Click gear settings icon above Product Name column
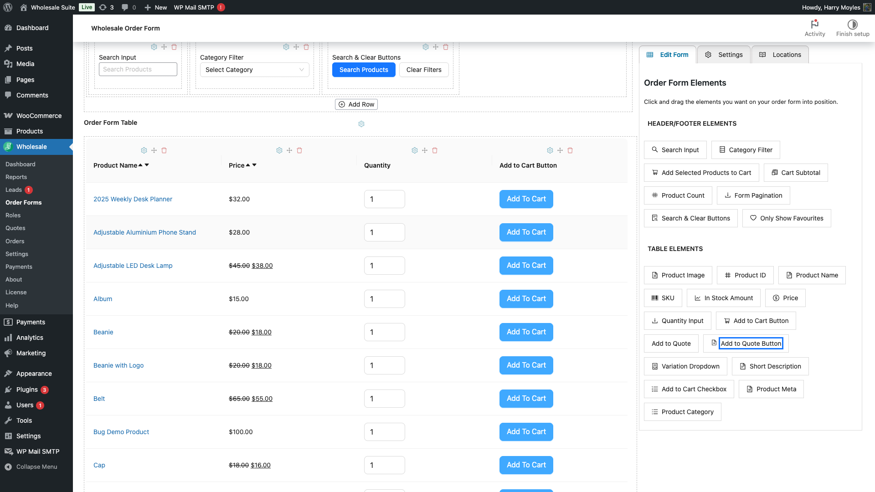 pyautogui.click(x=144, y=150)
